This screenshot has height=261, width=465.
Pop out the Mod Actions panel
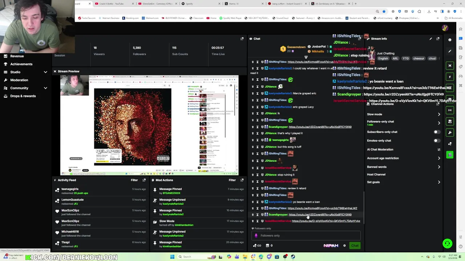242,180
